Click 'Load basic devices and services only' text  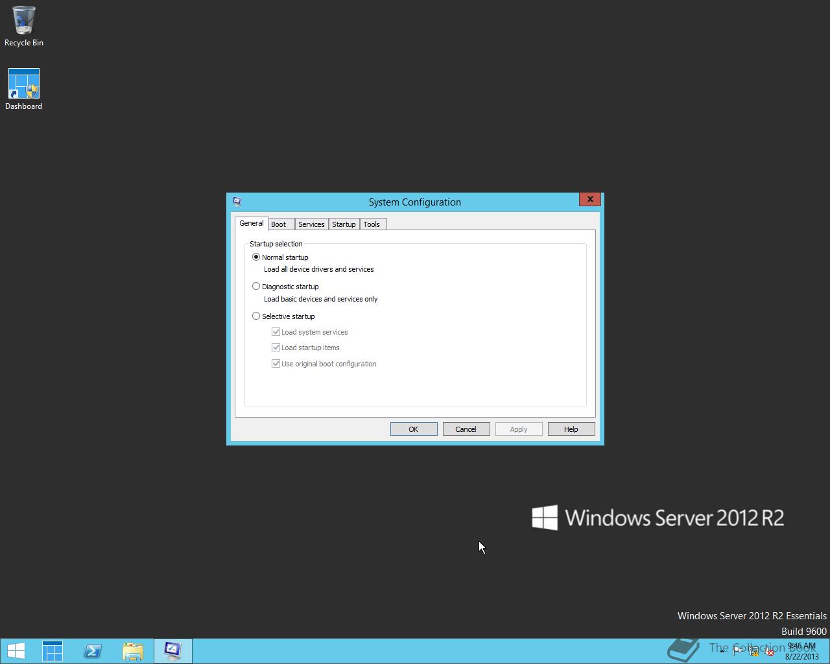[x=321, y=299]
